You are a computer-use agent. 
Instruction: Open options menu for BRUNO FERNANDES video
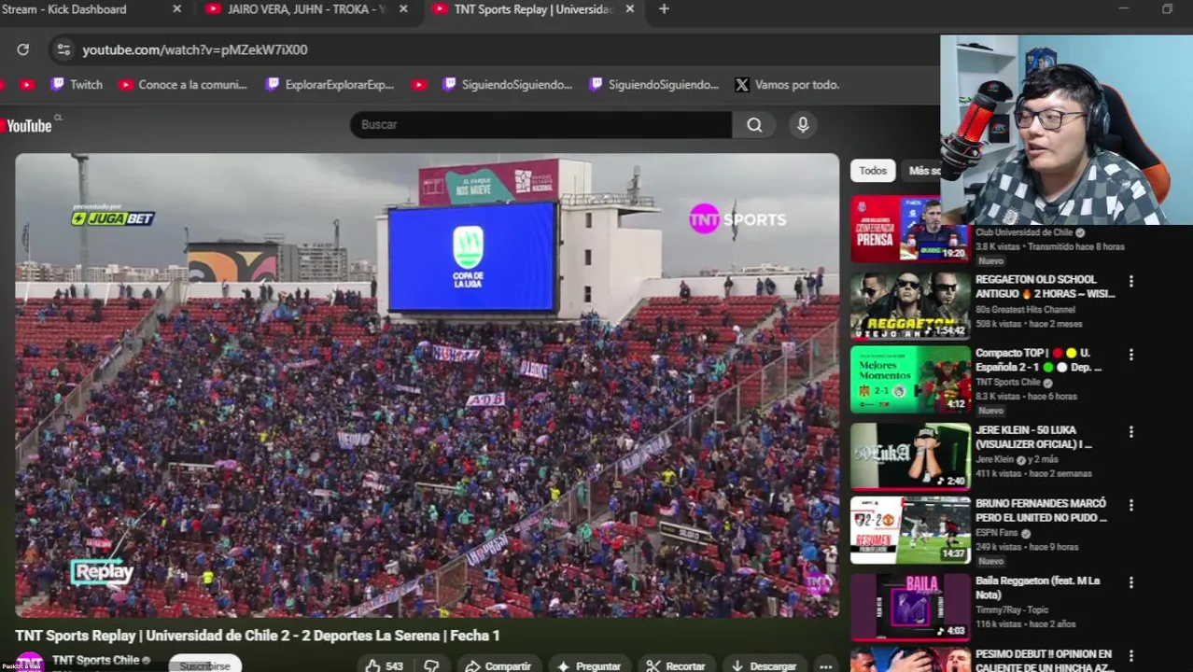point(1130,505)
